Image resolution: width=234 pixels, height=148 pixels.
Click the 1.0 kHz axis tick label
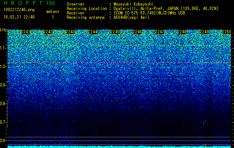[3, 67]
